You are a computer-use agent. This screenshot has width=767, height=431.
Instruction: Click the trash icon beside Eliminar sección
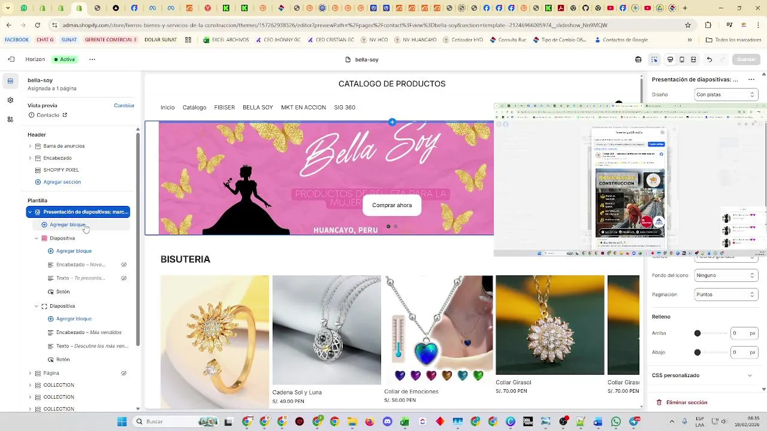[659, 403]
